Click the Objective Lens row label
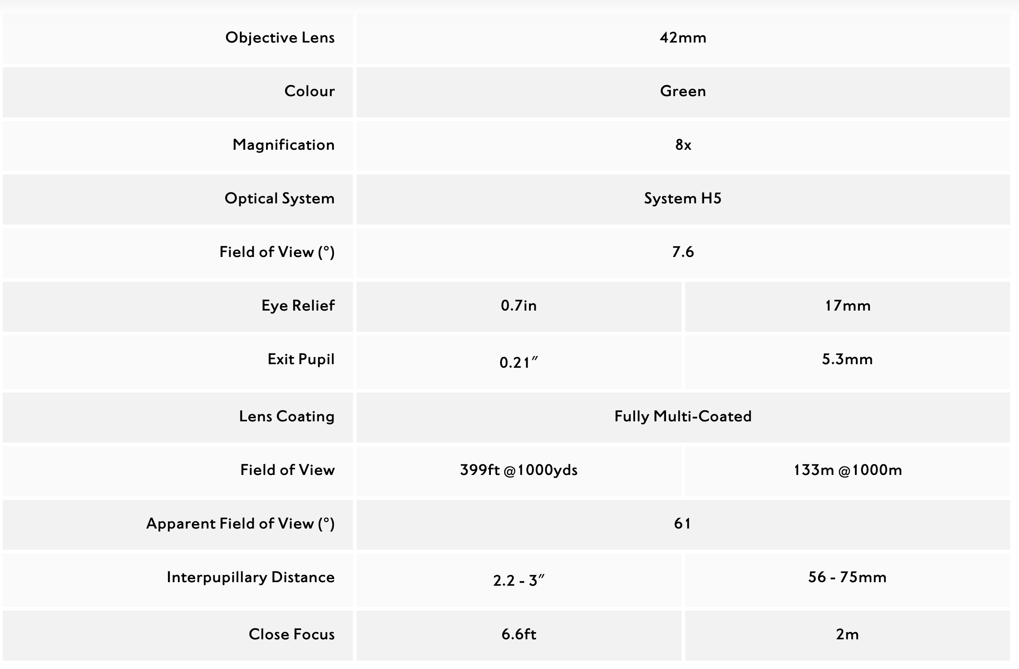1019x669 pixels. point(280,38)
